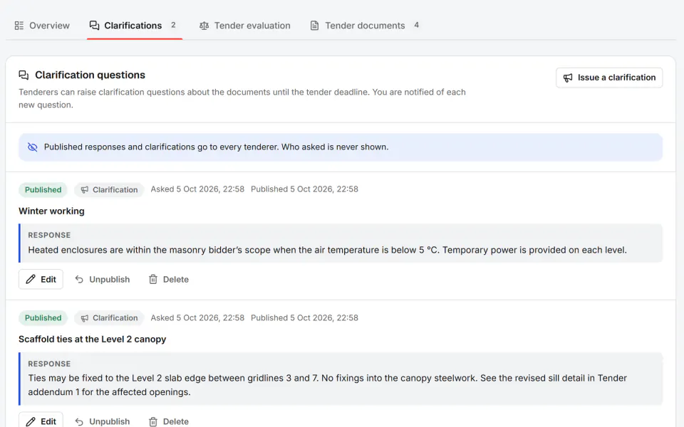This screenshot has height=427, width=684.
Task: Open the Overview tab
Action: pyautogui.click(x=42, y=26)
